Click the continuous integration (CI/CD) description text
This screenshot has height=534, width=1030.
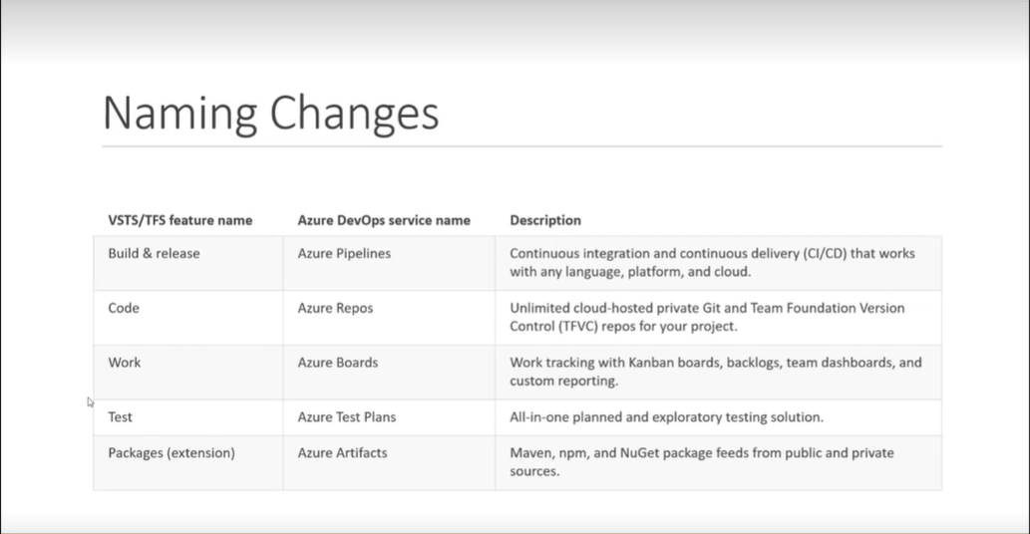[x=712, y=263]
